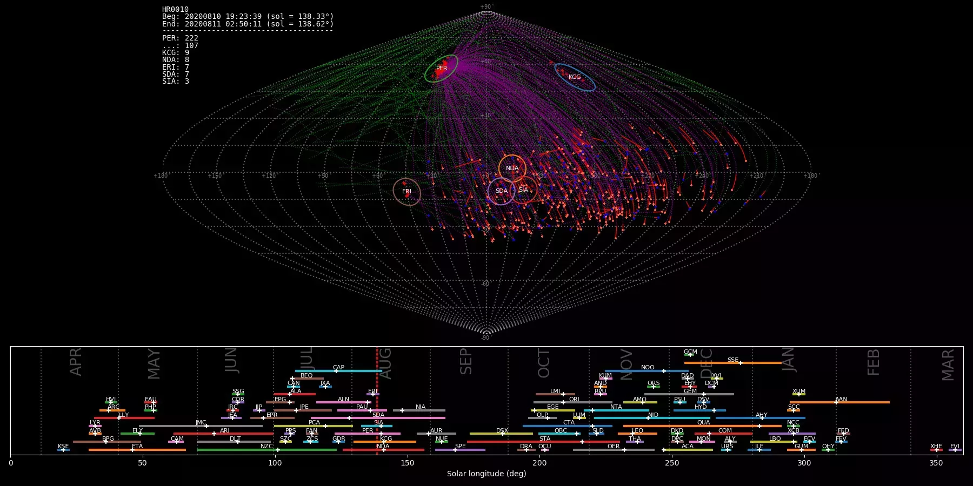Image resolution: width=973 pixels, height=486 pixels.
Task: Click the green NZC activity bar
Action: (266, 450)
